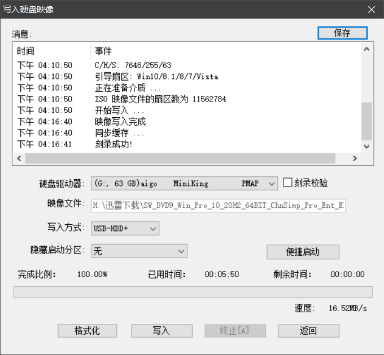
Task: Click the write progress bar
Action: coord(193,292)
